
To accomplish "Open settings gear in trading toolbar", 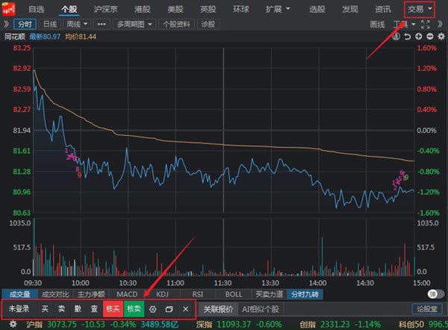I will [x=153, y=309].
